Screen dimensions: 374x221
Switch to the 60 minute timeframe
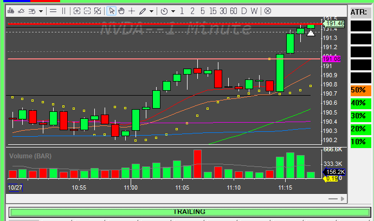(x=234, y=11)
